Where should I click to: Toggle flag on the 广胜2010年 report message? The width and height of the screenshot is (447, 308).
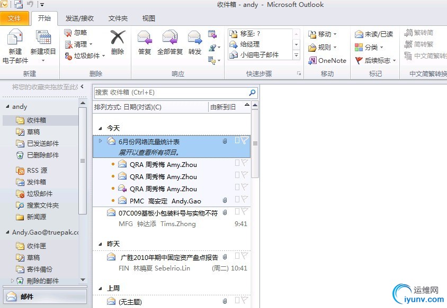(x=245, y=255)
